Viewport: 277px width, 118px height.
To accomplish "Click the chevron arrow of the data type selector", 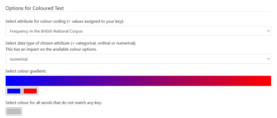I will (x=268, y=59).
